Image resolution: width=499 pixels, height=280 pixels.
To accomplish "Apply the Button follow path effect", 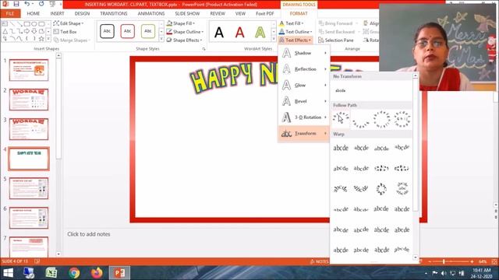I will [x=402, y=119].
